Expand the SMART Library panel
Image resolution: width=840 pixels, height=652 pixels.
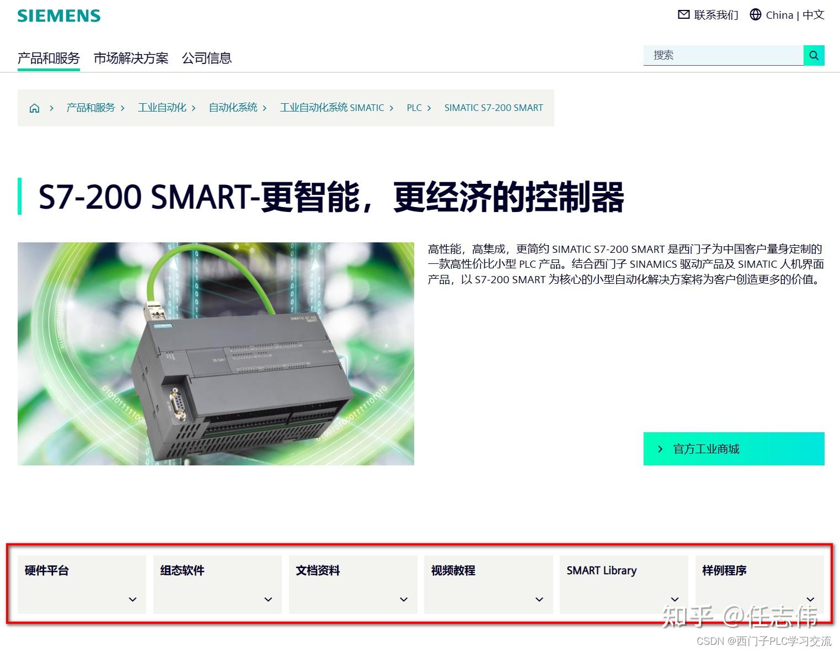tap(674, 599)
